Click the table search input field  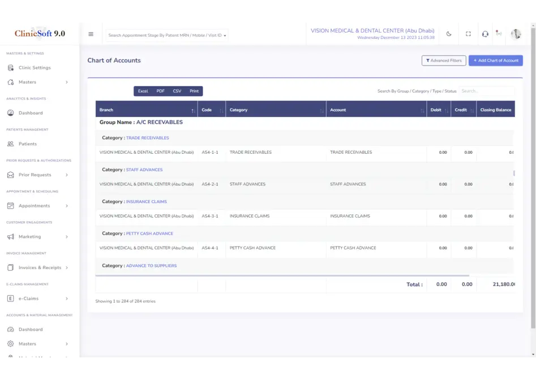[x=486, y=91]
